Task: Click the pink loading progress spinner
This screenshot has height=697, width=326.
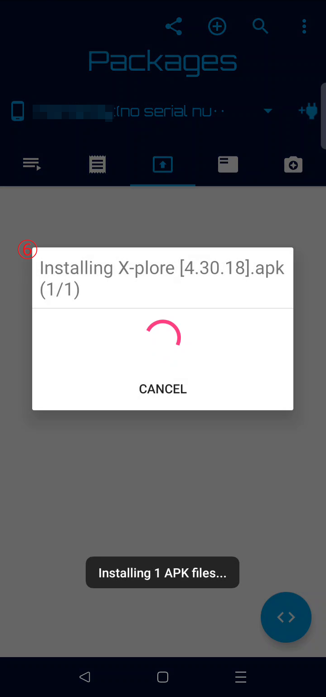Action: [163, 338]
